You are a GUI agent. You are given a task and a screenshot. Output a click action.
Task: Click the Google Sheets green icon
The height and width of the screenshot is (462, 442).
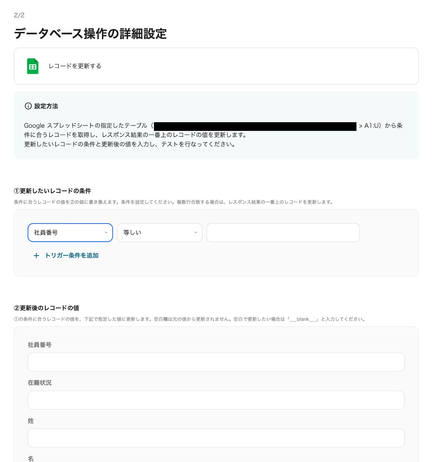33,66
